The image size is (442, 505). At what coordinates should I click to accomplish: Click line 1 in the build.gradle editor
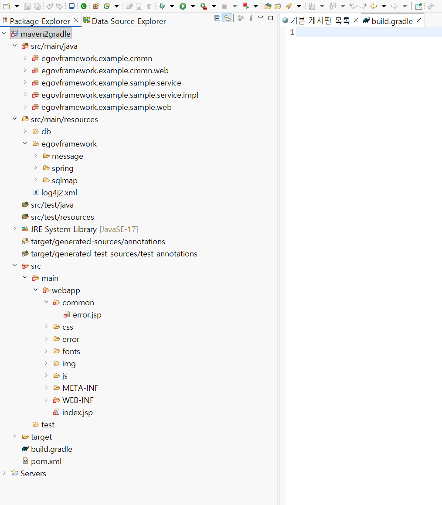366,32
